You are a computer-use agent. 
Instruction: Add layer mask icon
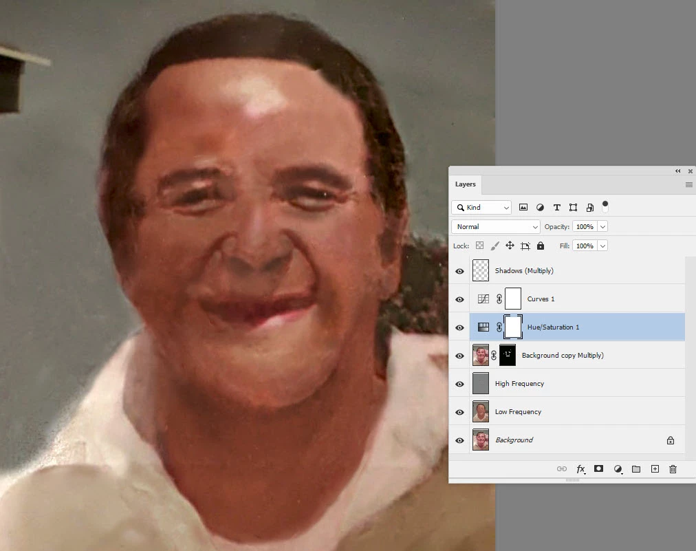click(599, 469)
